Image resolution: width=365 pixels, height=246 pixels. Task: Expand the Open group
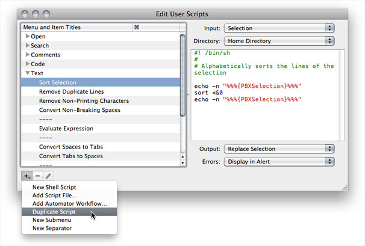click(x=27, y=37)
